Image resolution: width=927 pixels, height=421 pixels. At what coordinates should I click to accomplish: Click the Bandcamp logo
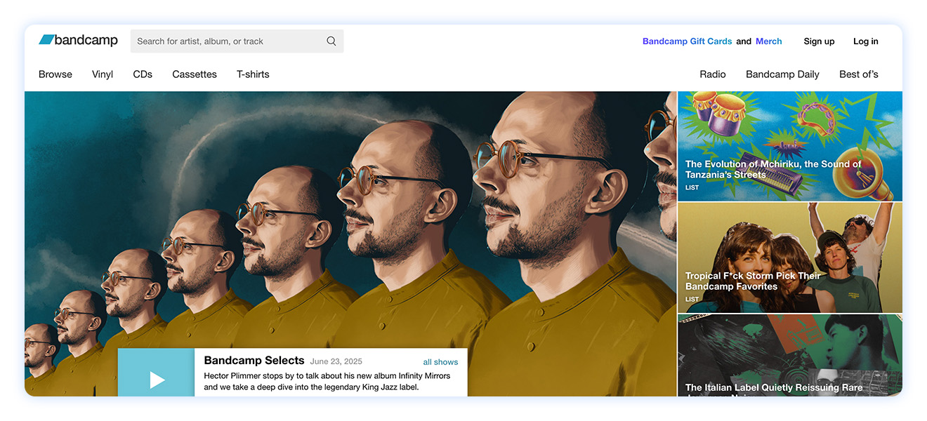tap(78, 41)
